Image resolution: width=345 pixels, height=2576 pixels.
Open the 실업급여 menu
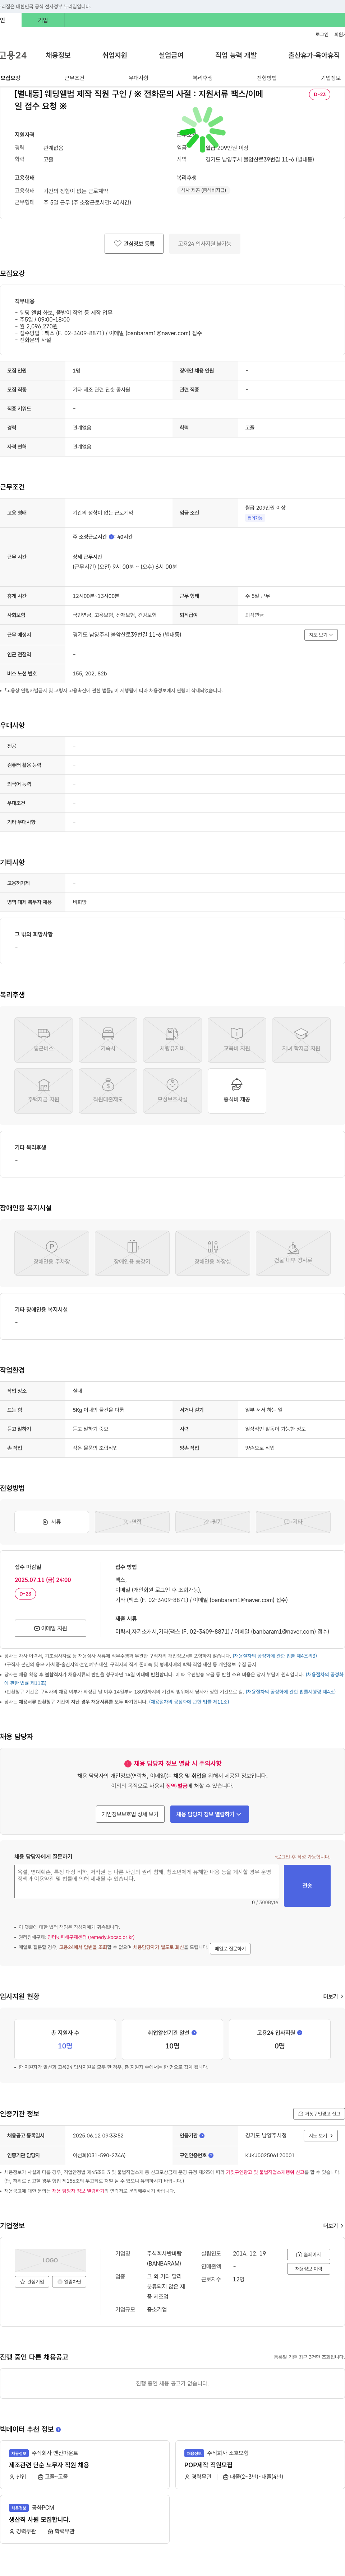[171, 55]
